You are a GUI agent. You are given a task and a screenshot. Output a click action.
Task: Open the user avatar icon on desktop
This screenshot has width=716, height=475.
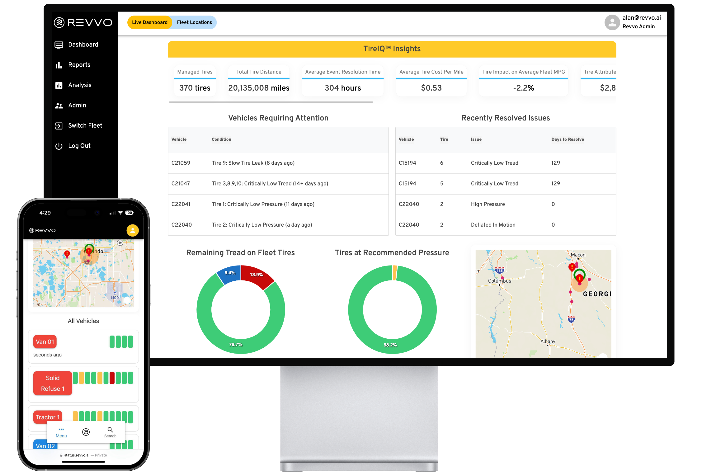[612, 22]
